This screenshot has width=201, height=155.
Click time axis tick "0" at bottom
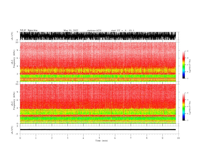(x=20, y=138)
